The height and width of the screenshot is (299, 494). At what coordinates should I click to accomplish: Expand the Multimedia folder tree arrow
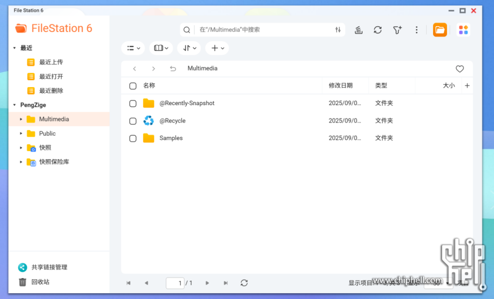click(x=21, y=119)
